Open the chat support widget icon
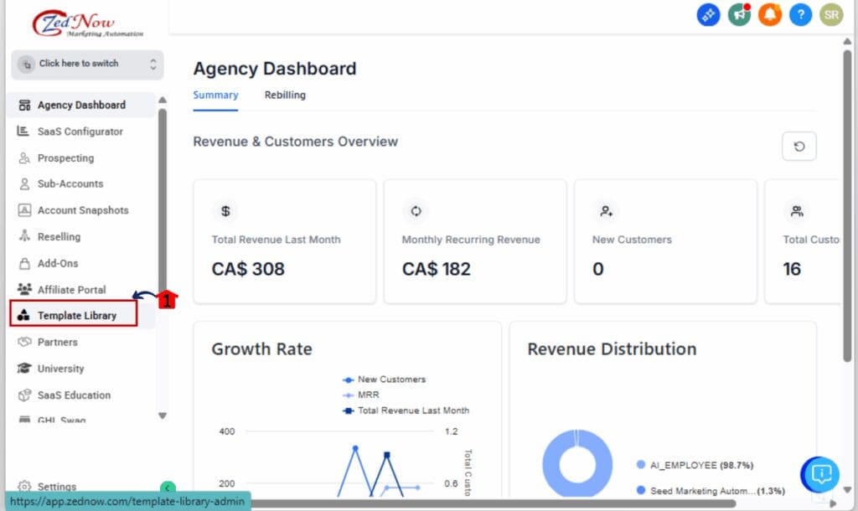This screenshot has height=511, width=858. [820, 474]
